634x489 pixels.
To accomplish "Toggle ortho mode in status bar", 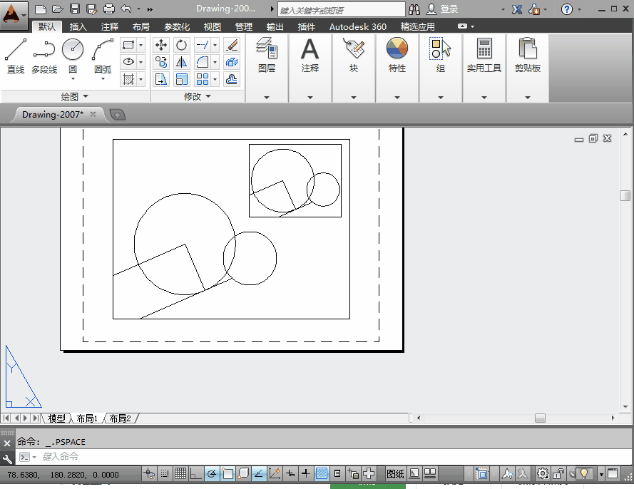I will coord(195,473).
